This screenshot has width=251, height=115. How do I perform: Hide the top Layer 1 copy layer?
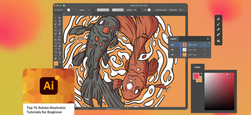[172, 45]
